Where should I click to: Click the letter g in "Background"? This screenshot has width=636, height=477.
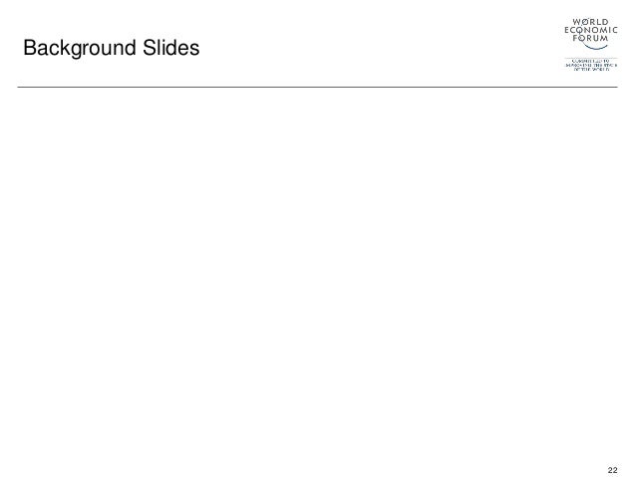(x=78, y=50)
